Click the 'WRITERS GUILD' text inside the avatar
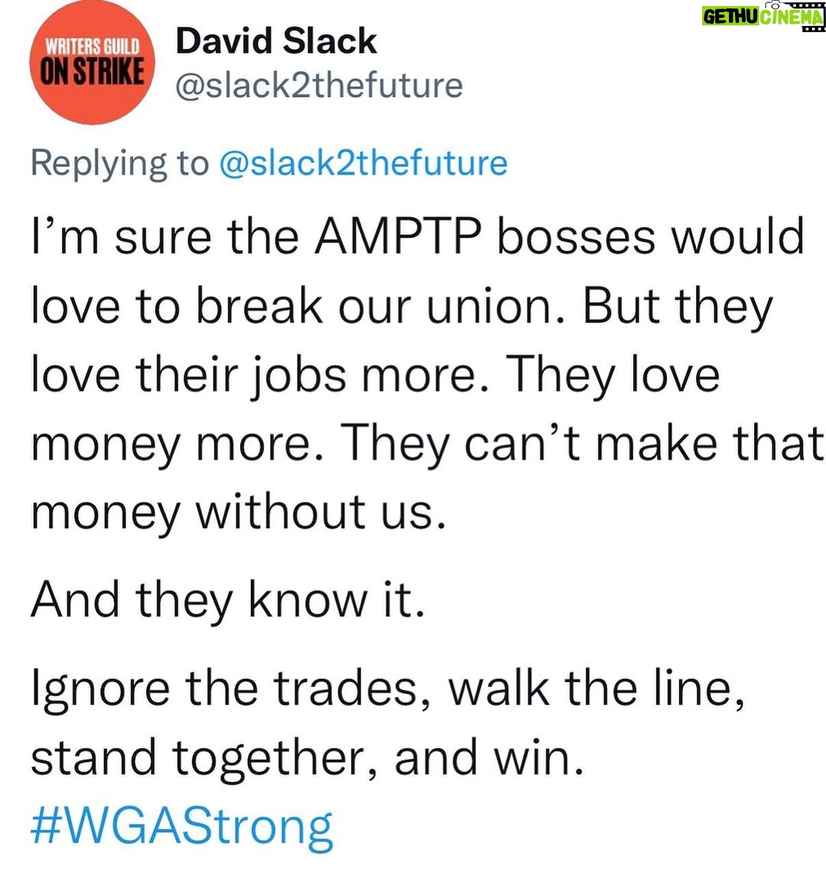The height and width of the screenshot is (888, 826). click(x=93, y=47)
